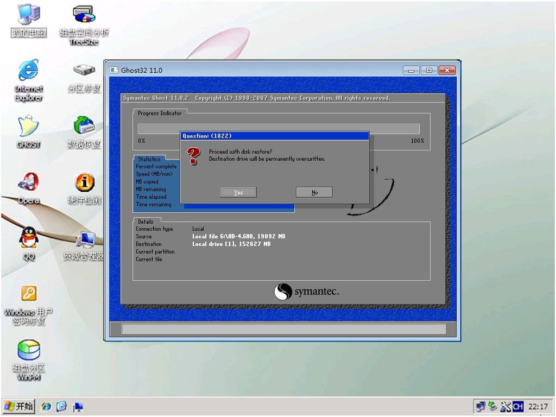This screenshot has height=417, width=556.
Task: Click the 'MB remaining' statistics label
Action: [151, 189]
